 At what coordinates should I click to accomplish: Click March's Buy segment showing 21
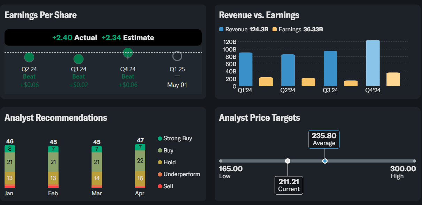tap(97, 162)
